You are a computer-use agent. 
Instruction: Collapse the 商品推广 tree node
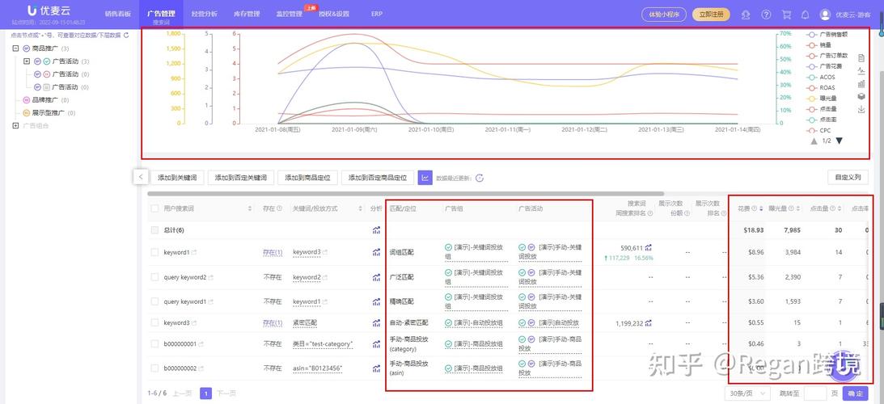click(15, 48)
